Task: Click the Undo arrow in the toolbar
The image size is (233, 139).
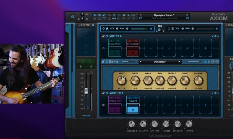Action: coord(104,15)
